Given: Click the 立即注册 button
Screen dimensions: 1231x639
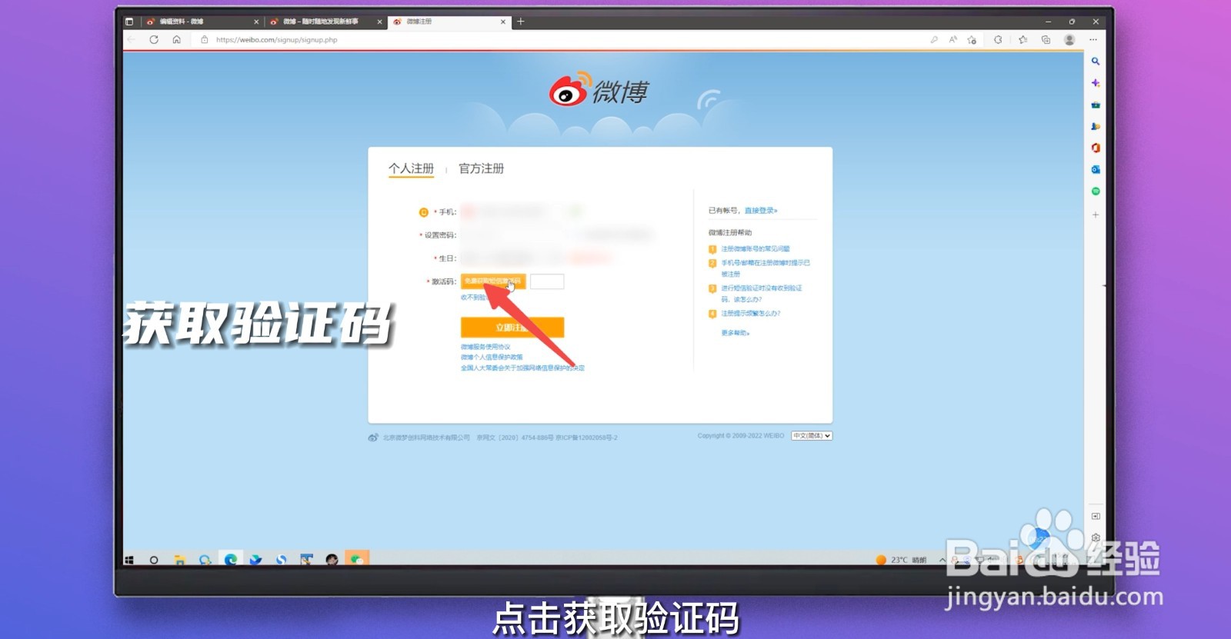Looking at the screenshot, I should click(512, 328).
